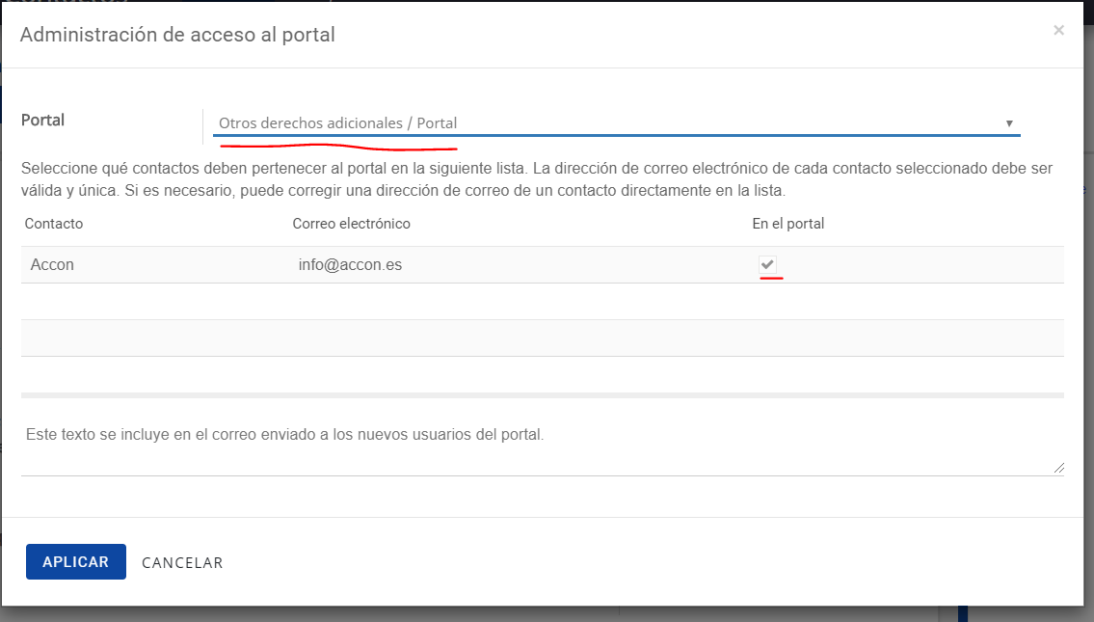Select the Accon contact cell
The height and width of the screenshot is (622, 1094).
52,264
